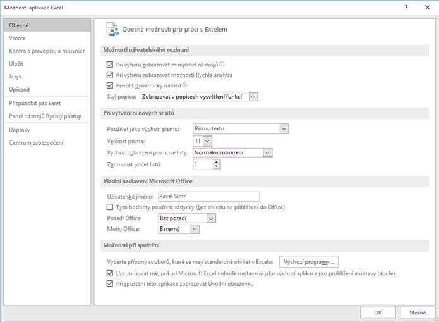
Task: Switch to the Vzorce category
Action: [x=47, y=38]
